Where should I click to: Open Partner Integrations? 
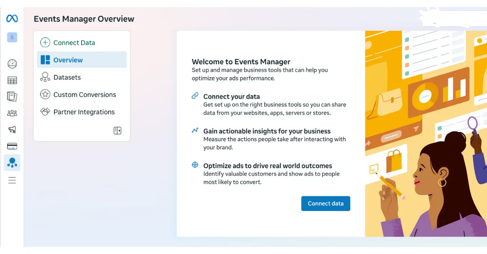click(84, 112)
